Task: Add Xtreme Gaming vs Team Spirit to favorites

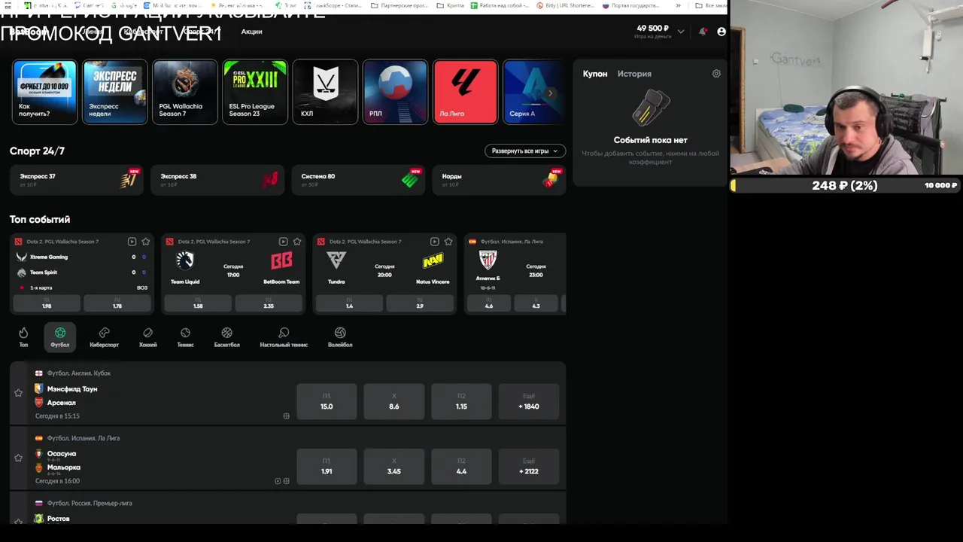Action: [x=146, y=242]
